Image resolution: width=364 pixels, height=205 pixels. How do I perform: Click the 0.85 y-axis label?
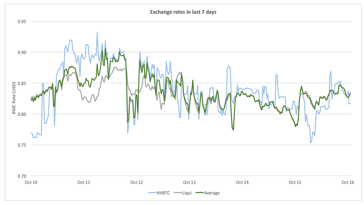click(22, 83)
